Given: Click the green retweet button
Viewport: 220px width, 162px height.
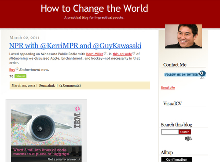Looking at the screenshot, I should [x=20, y=76].
